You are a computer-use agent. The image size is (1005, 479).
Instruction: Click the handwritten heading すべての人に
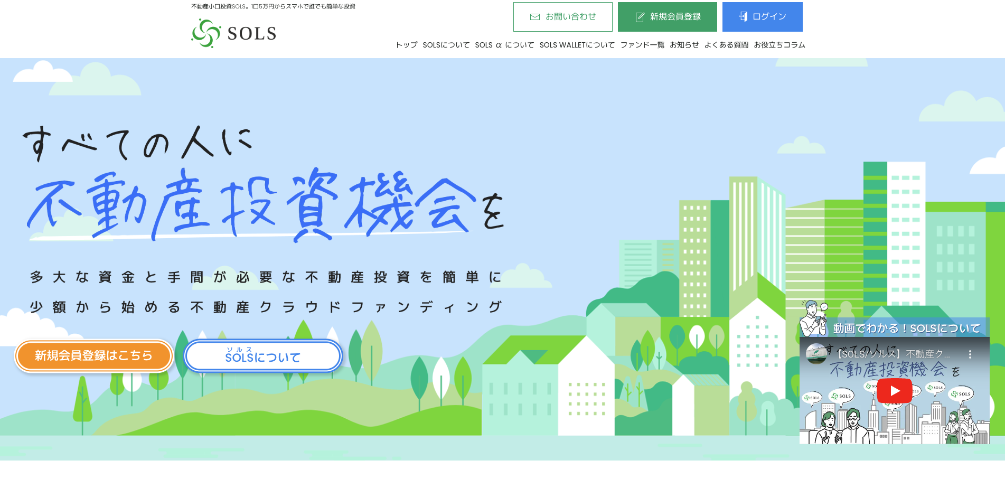(137, 143)
